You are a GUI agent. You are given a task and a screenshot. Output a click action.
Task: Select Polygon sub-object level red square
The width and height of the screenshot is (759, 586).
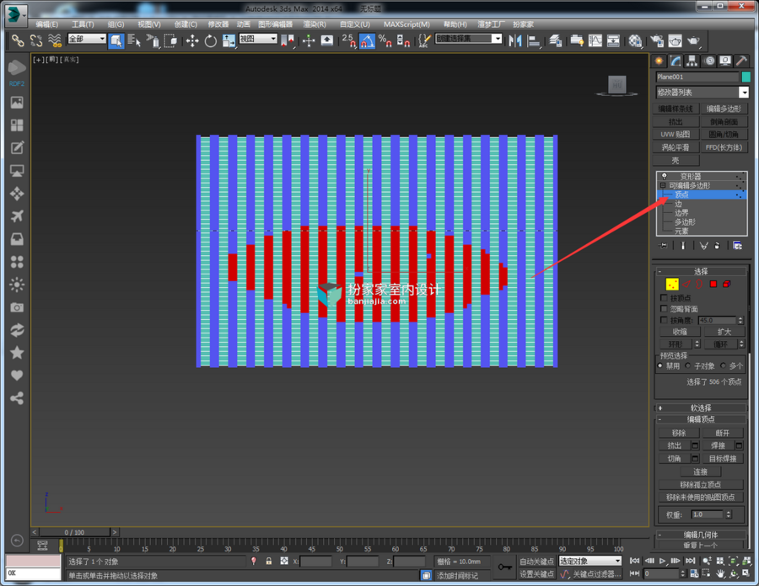coord(713,284)
